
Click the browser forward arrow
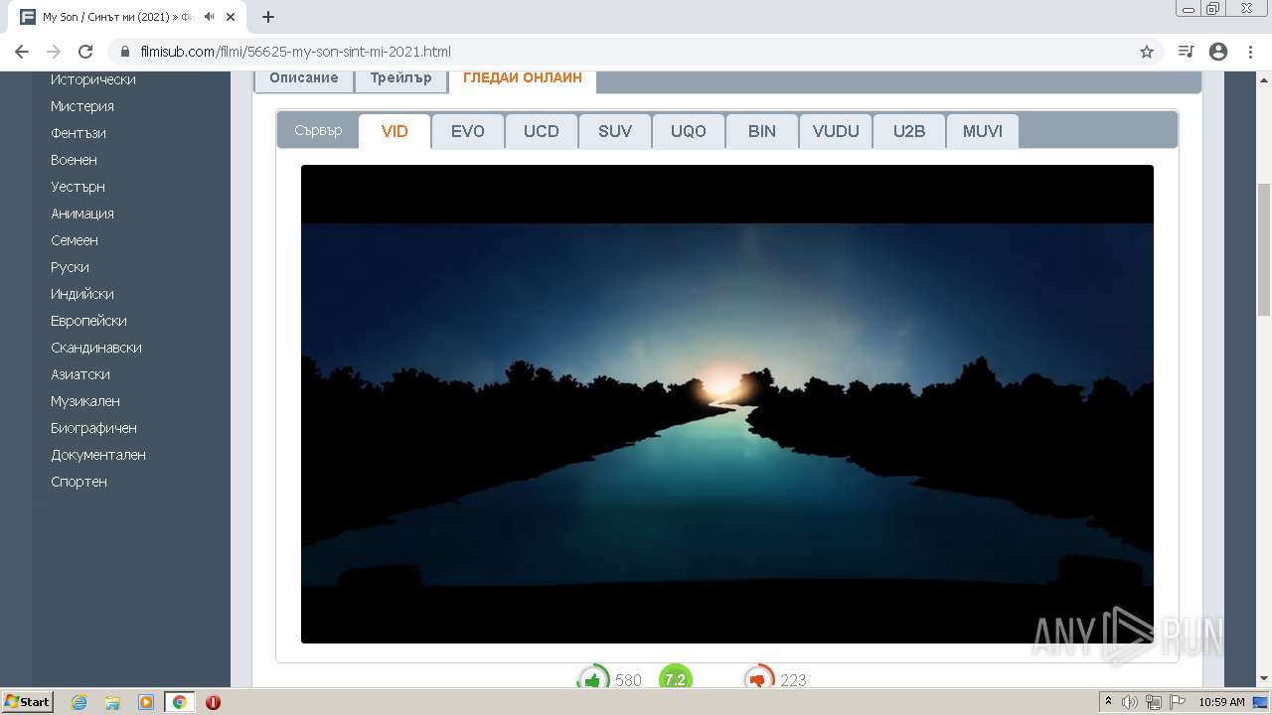[x=54, y=52]
